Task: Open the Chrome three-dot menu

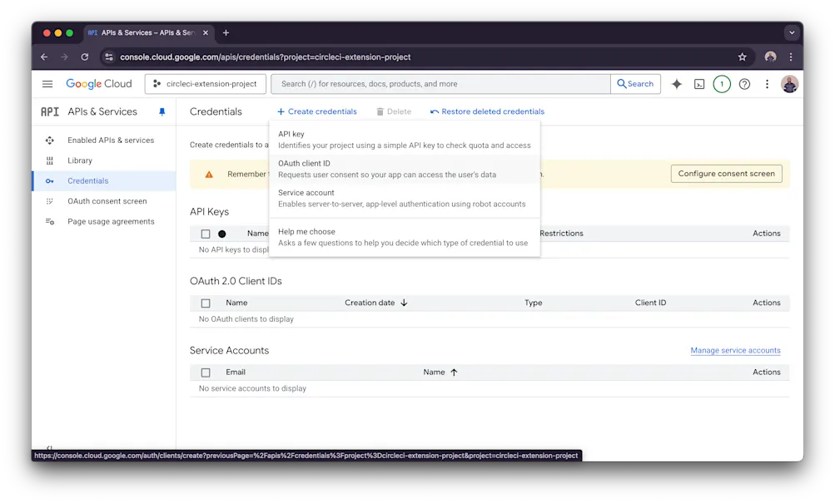Action: tap(791, 57)
